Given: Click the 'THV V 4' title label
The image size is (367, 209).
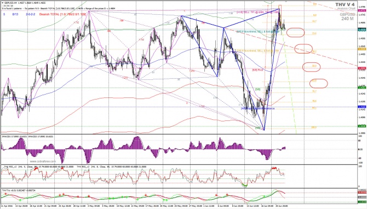Looking at the screenshot, I should coord(345,4).
